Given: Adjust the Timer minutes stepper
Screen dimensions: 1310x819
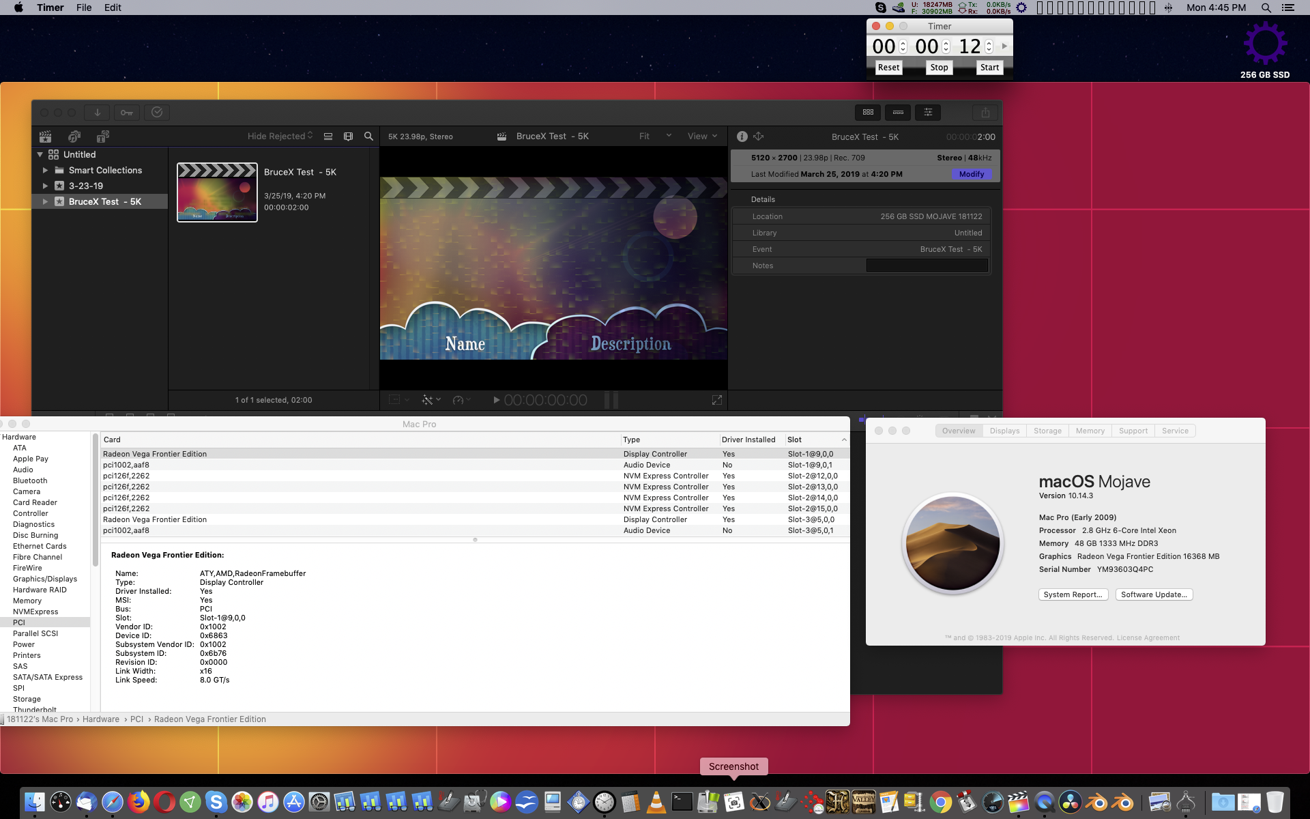Looking at the screenshot, I should pyautogui.click(x=946, y=46).
